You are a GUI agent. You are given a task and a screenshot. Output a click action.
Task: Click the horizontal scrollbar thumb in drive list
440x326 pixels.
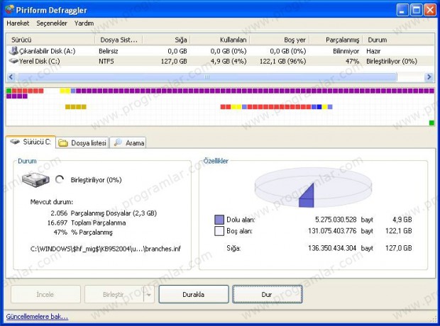(x=207, y=77)
